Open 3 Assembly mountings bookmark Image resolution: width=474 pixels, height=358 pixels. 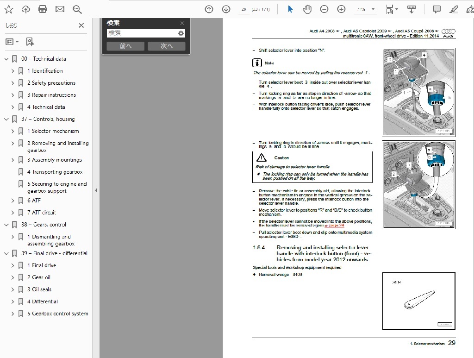point(55,160)
